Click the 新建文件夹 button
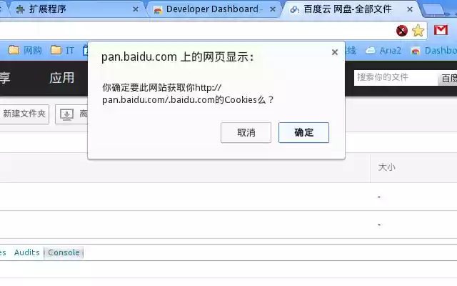Screen dimensions: 457x286 [x=24, y=114]
